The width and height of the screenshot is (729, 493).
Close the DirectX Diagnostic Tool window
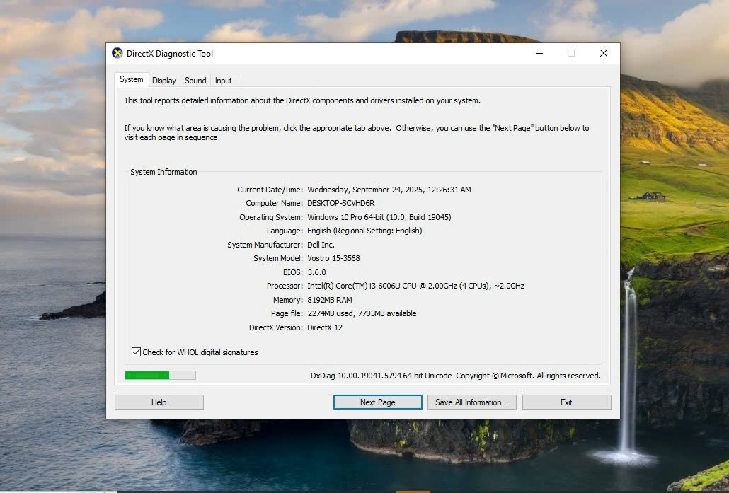click(603, 53)
